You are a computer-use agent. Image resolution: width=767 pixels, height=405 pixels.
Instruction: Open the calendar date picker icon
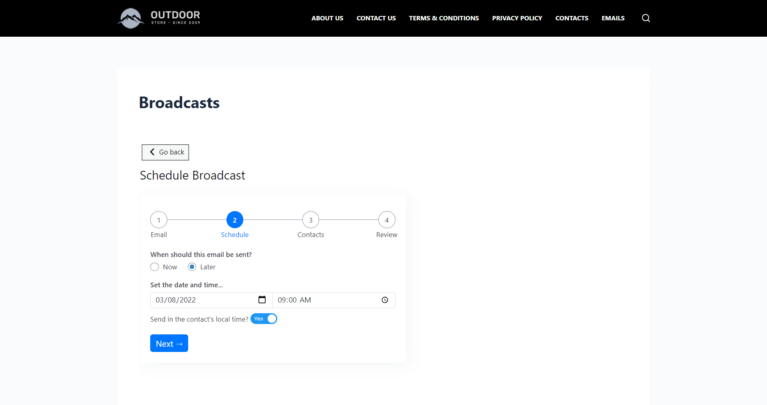tap(262, 300)
